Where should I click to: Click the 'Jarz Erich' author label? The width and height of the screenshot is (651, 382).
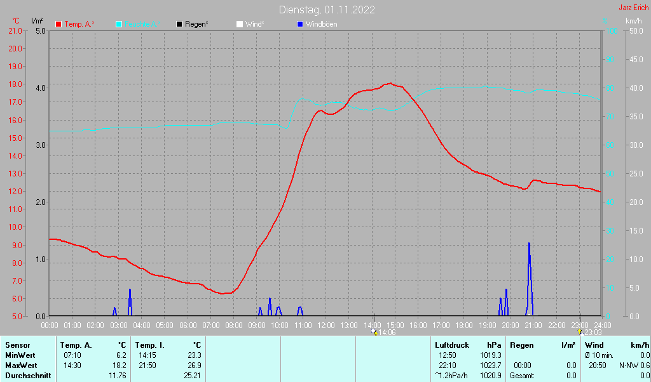click(634, 8)
